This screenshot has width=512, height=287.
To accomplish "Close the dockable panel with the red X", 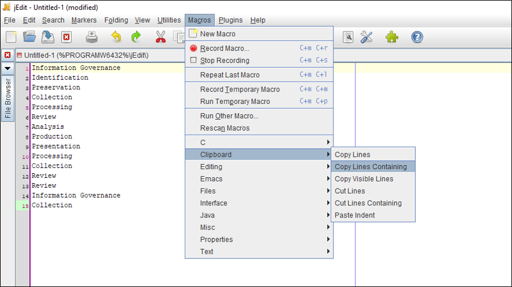I will point(8,55).
